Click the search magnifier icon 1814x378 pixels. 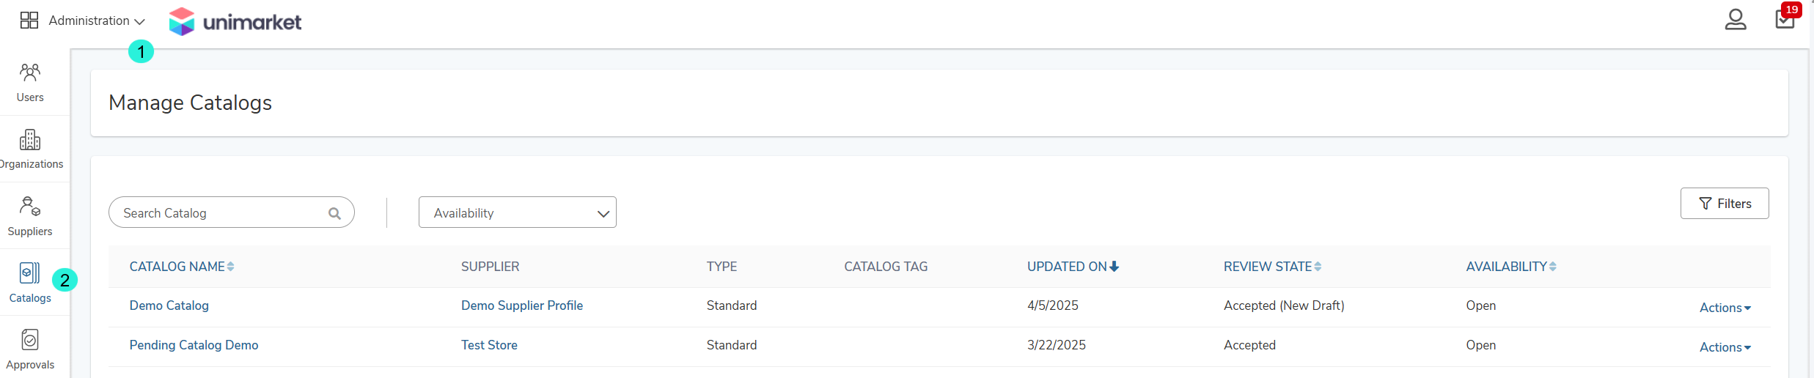(x=334, y=213)
